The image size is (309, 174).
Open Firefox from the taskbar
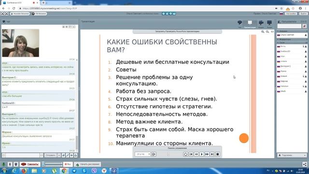(x=24, y=171)
